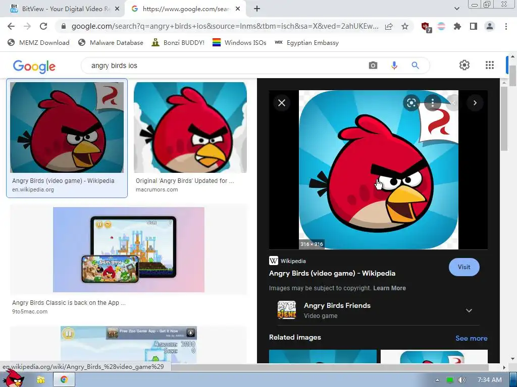Toggle the browser side panel
Image resolution: width=517 pixels, height=387 pixels.
(x=474, y=26)
